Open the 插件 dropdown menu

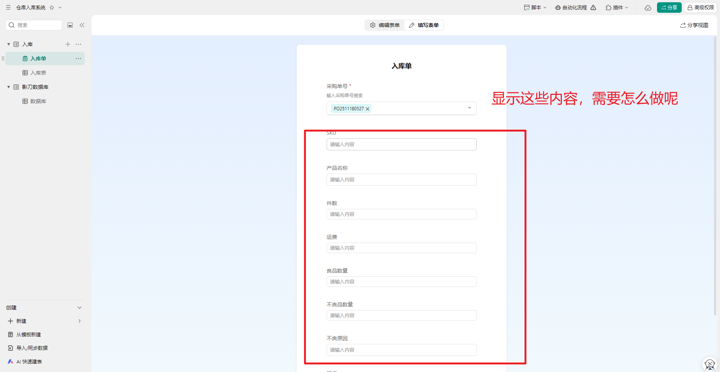click(x=617, y=7)
